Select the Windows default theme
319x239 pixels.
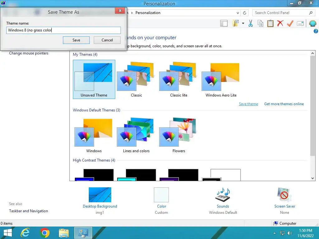coord(94,135)
